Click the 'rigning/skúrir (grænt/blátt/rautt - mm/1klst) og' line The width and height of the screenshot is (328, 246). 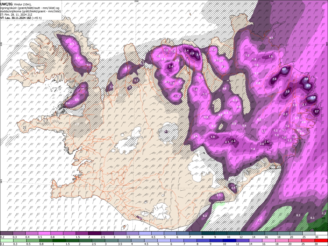click(x=30, y=8)
